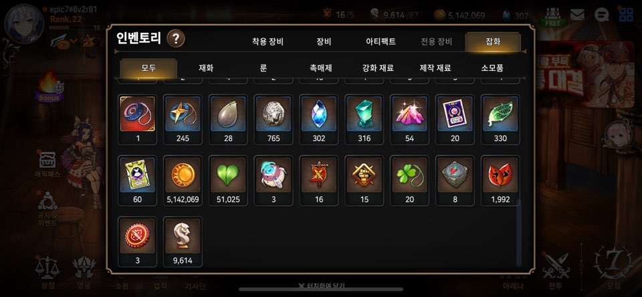Open the inventory help question mark
The image size is (642, 297).
[176, 39]
